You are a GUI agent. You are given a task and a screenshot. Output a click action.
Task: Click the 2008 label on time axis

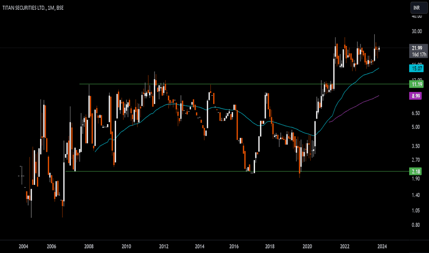click(x=89, y=247)
